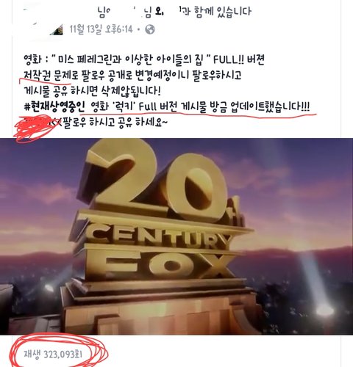
Task: Click the blurred tagged name before 과 함께
Action: pos(174,12)
